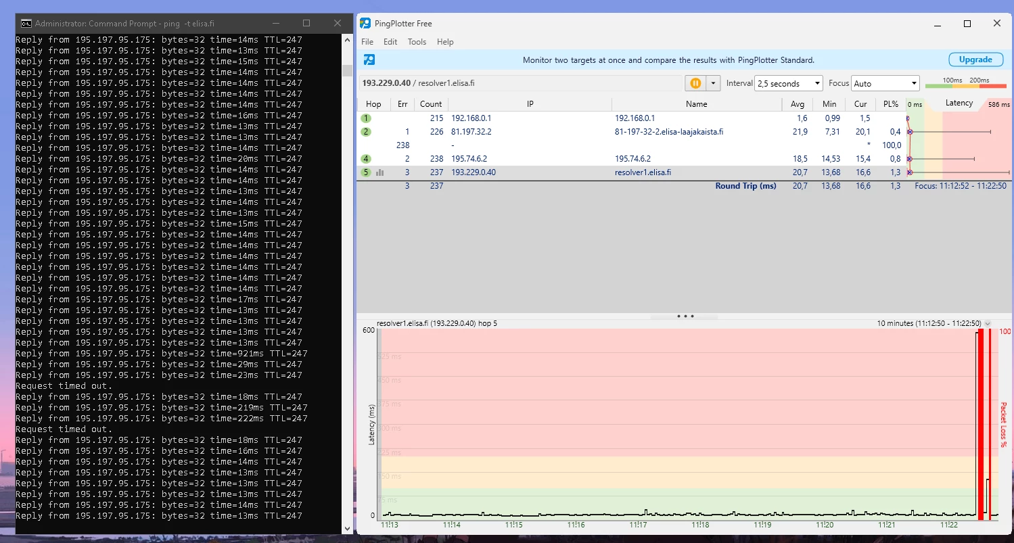Click the three-dot splitter above the timeline graph
1014x543 pixels.
[x=685, y=316]
